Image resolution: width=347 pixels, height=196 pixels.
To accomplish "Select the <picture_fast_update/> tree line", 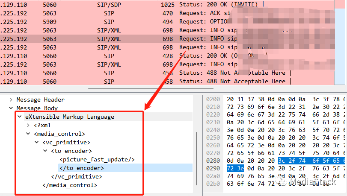I will (97, 159).
